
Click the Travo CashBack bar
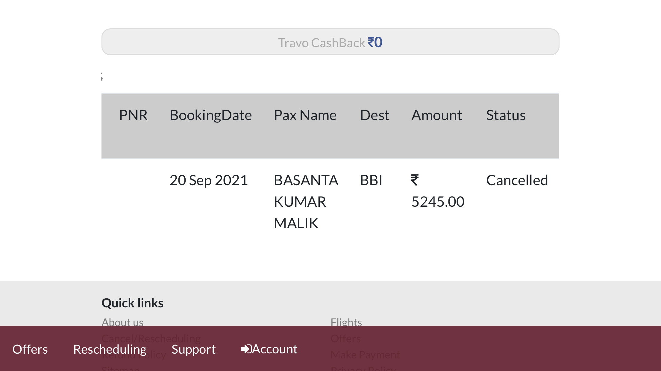[x=330, y=42]
